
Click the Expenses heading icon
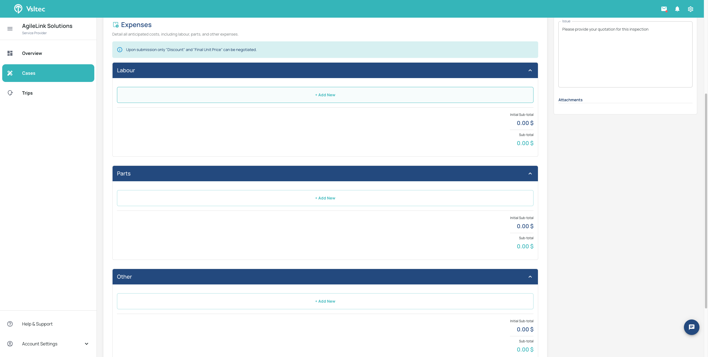click(x=116, y=25)
